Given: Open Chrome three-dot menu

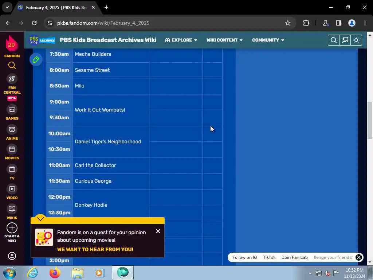Looking at the screenshot, I should pyautogui.click(x=365, y=23).
